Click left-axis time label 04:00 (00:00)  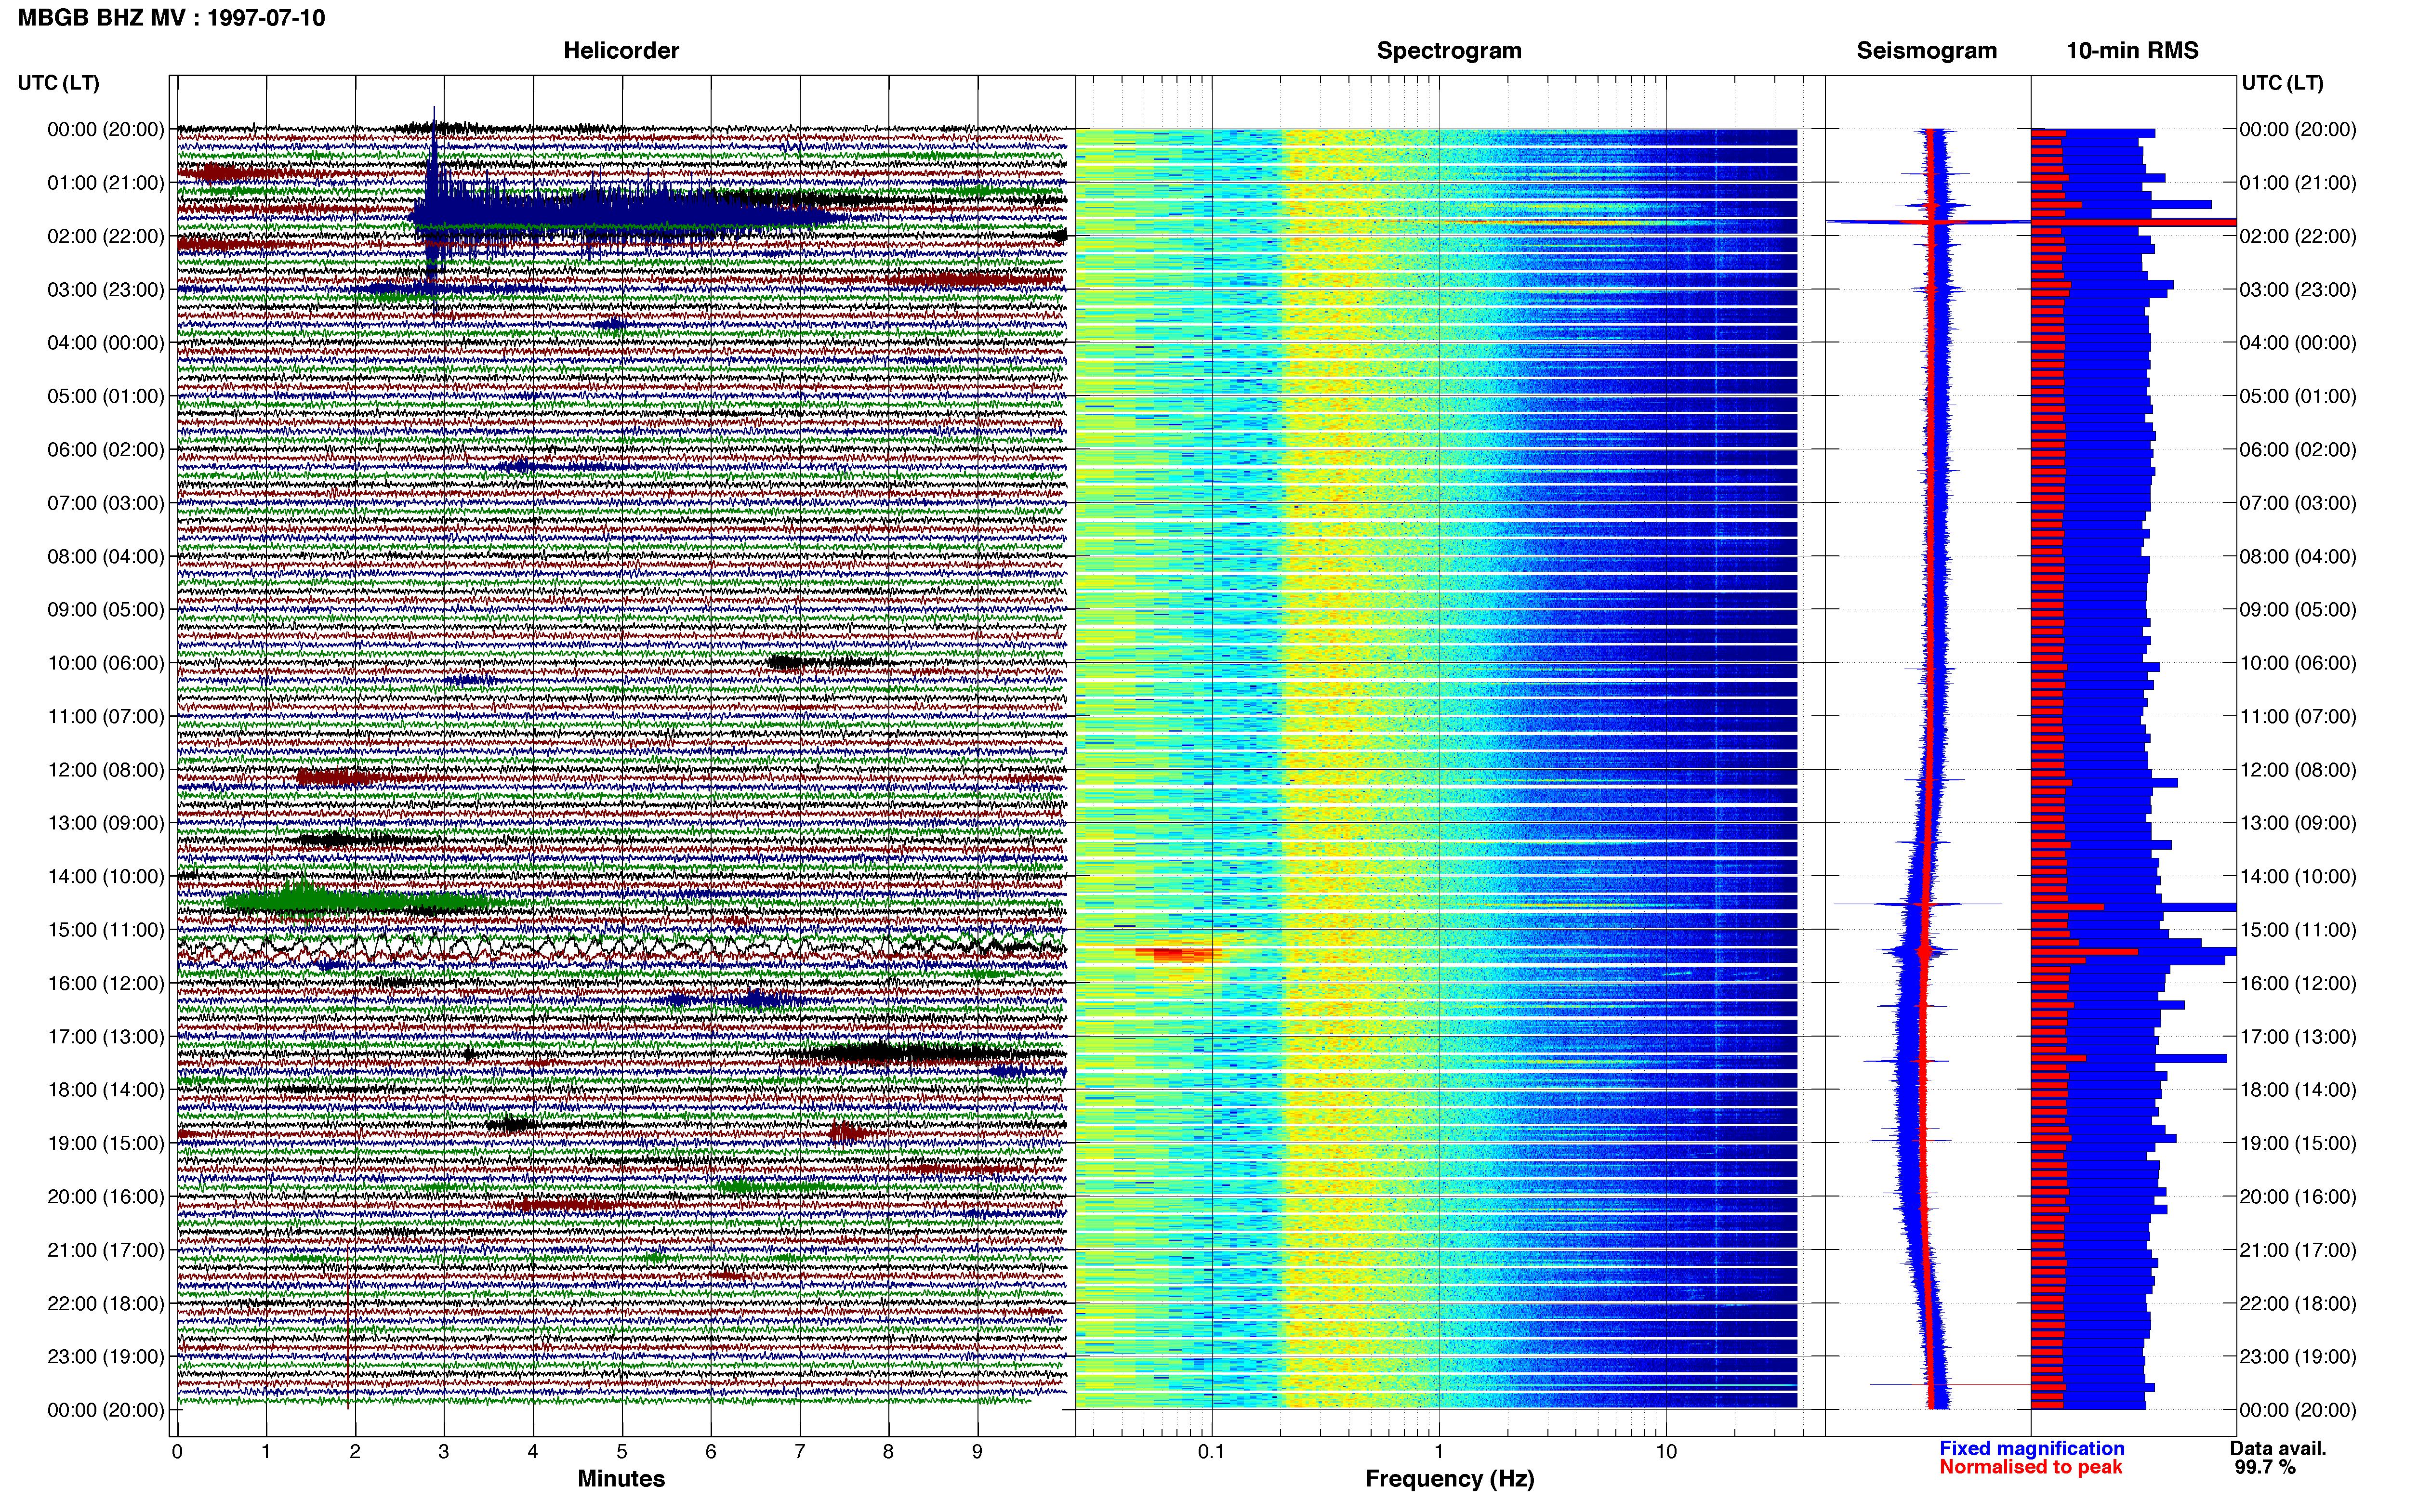coord(106,343)
